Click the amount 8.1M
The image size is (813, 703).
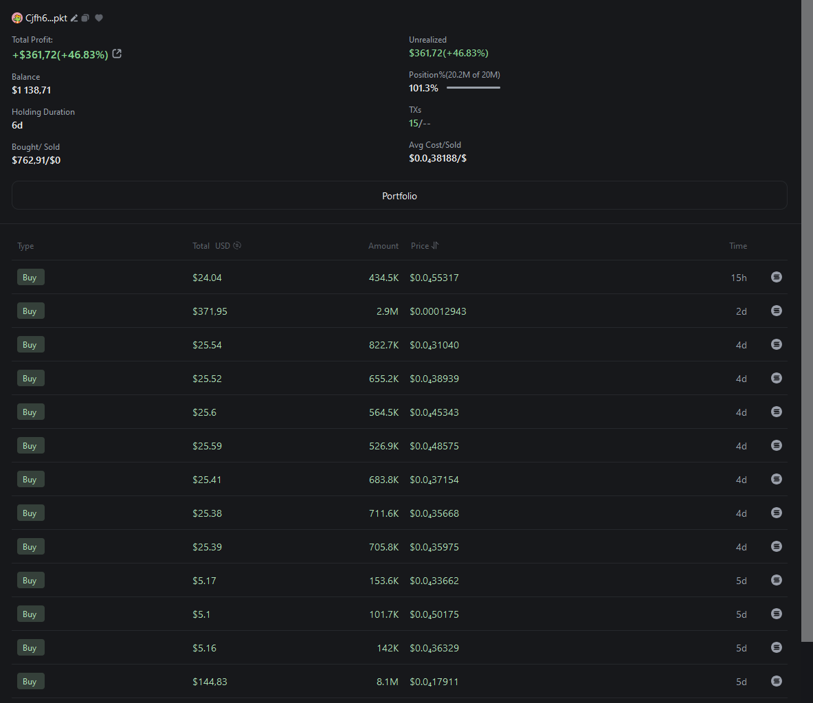point(388,682)
